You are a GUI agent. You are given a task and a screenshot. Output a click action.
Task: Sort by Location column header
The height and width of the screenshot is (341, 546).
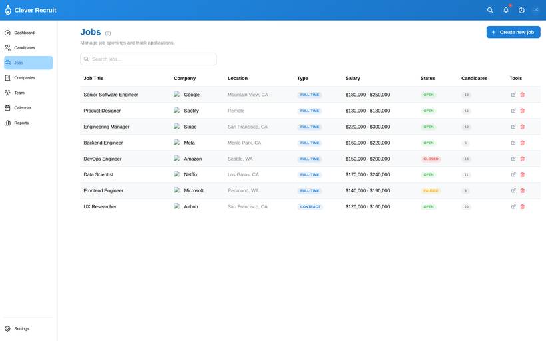(x=238, y=78)
